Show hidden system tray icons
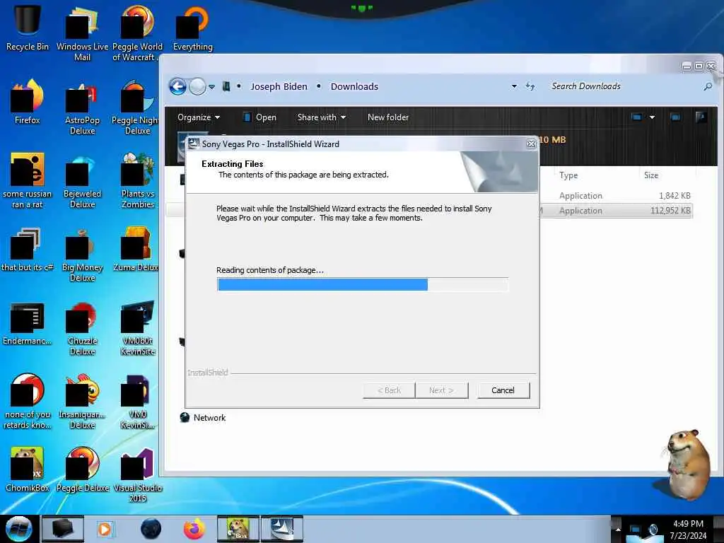Screen dimensions: 724x543 point(618,529)
